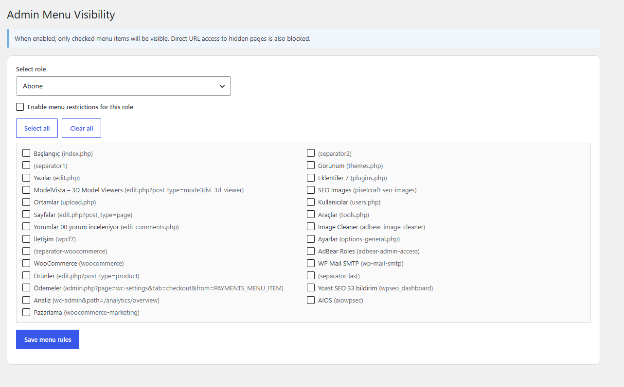Viewport: 624px width, 387px height.
Task: Open the Select role dropdown
Action: click(123, 86)
